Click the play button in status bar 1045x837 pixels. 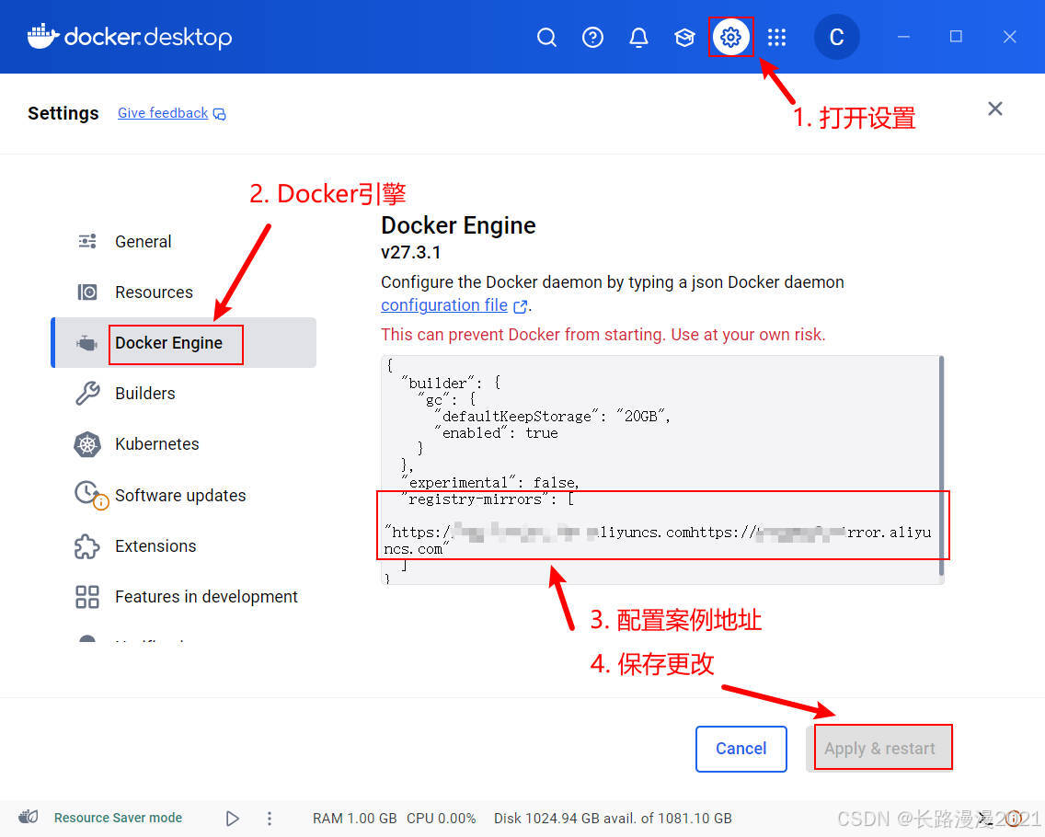[232, 819]
